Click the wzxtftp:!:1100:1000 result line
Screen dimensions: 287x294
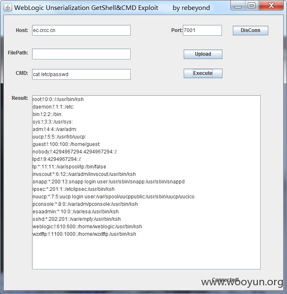pyautogui.click(x=84, y=234)
